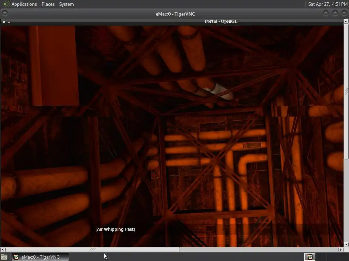
Task: Click the TigerVNC title bar's first right-side round button
Action: click(325, 14)
